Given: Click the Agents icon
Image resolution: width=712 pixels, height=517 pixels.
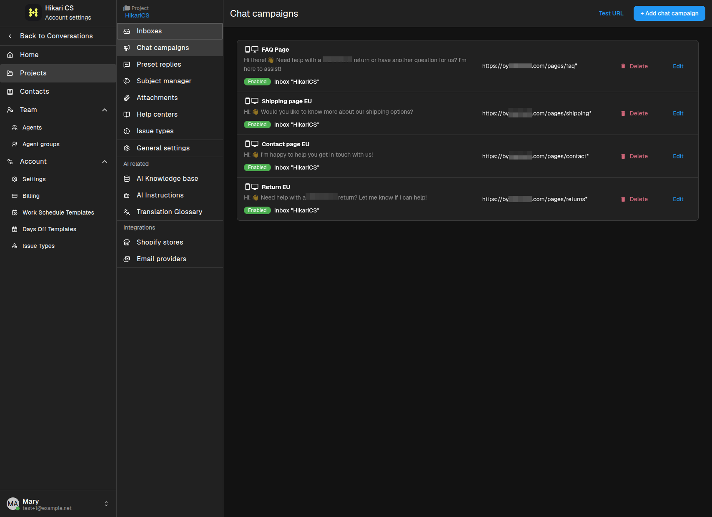Looking at the screenshot, I should (15, 127).
